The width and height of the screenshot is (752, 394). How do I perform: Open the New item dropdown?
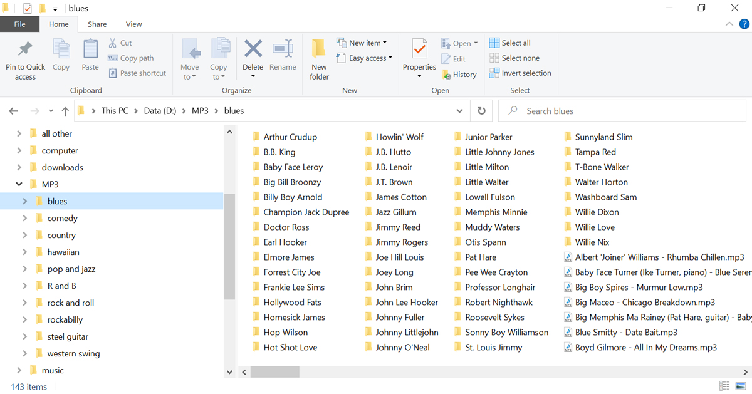[x=362, y=43]
